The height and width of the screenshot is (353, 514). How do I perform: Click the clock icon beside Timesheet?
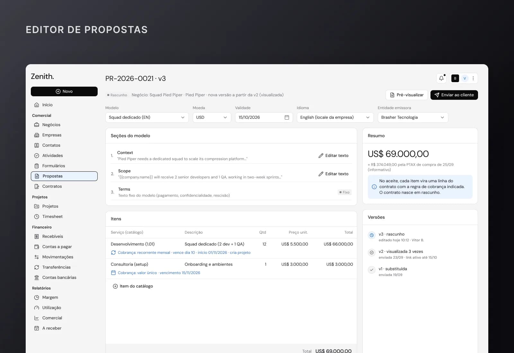(x=37, y=217)
